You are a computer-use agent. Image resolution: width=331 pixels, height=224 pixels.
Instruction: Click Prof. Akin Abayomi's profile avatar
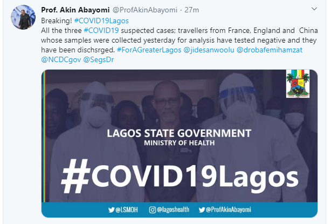tap(23, 18)
